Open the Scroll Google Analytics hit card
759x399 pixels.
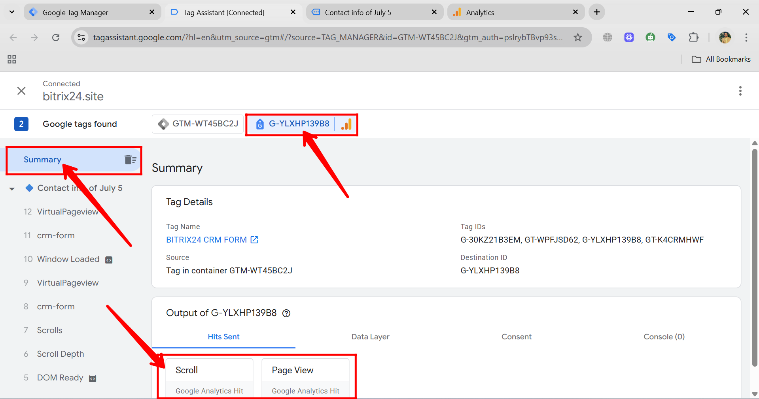[x=209, y=378]
